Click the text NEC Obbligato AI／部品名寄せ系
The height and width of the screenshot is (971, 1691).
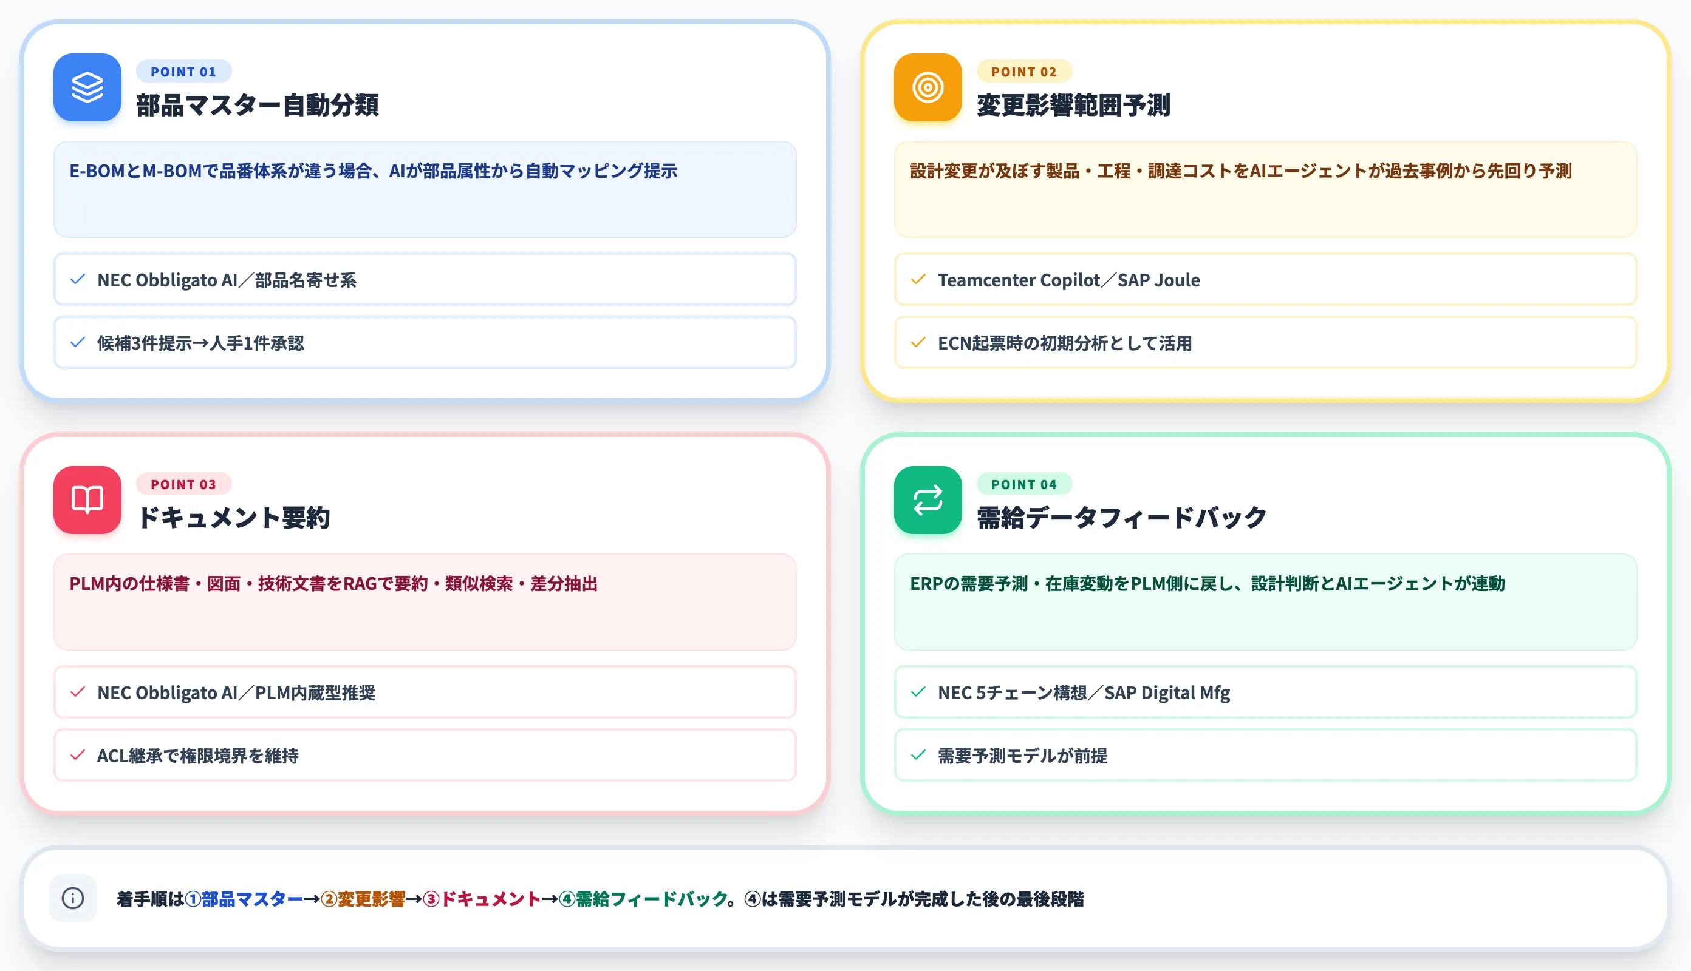pos(227,280)
